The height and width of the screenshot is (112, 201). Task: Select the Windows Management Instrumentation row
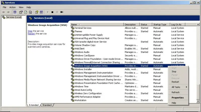tap(119, 73)
